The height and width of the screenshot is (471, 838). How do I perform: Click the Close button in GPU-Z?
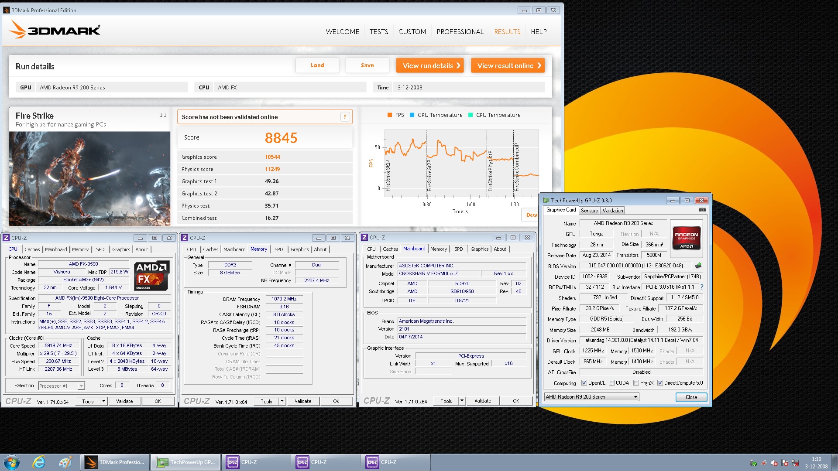point(691,397)
